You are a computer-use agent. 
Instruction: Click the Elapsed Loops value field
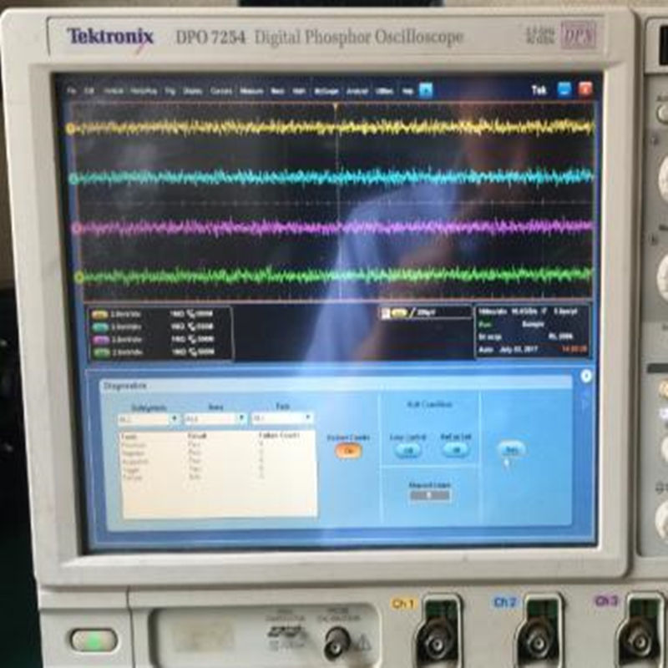[429, 495]
